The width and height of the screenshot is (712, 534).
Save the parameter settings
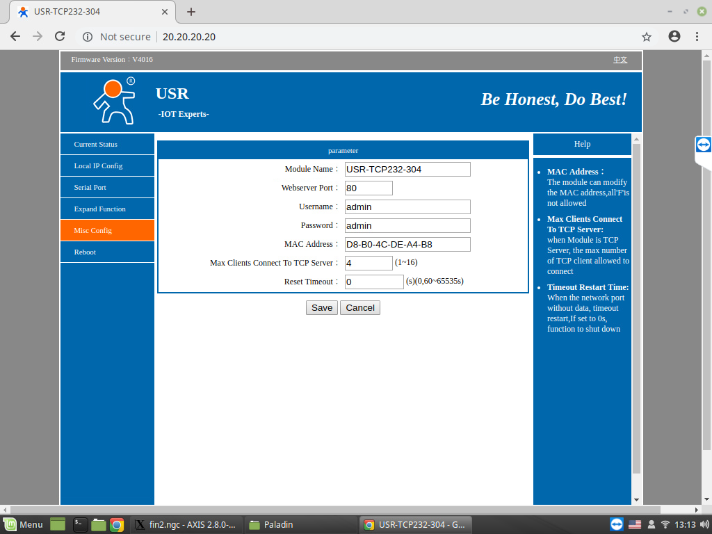(321, 307)
